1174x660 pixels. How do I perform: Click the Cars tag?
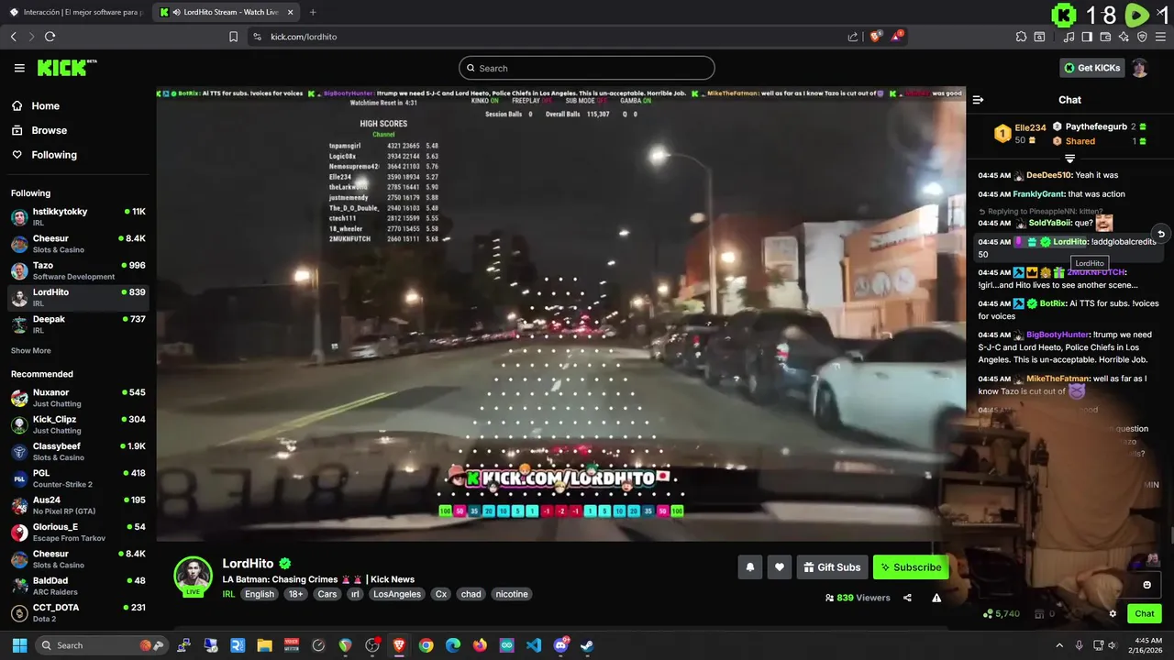327,594
